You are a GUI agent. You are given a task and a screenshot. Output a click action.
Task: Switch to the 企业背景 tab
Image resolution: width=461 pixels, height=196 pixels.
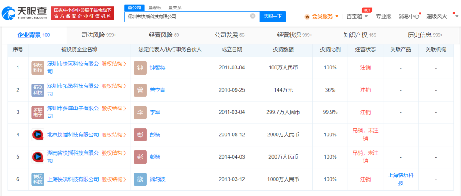pos(33,35)
